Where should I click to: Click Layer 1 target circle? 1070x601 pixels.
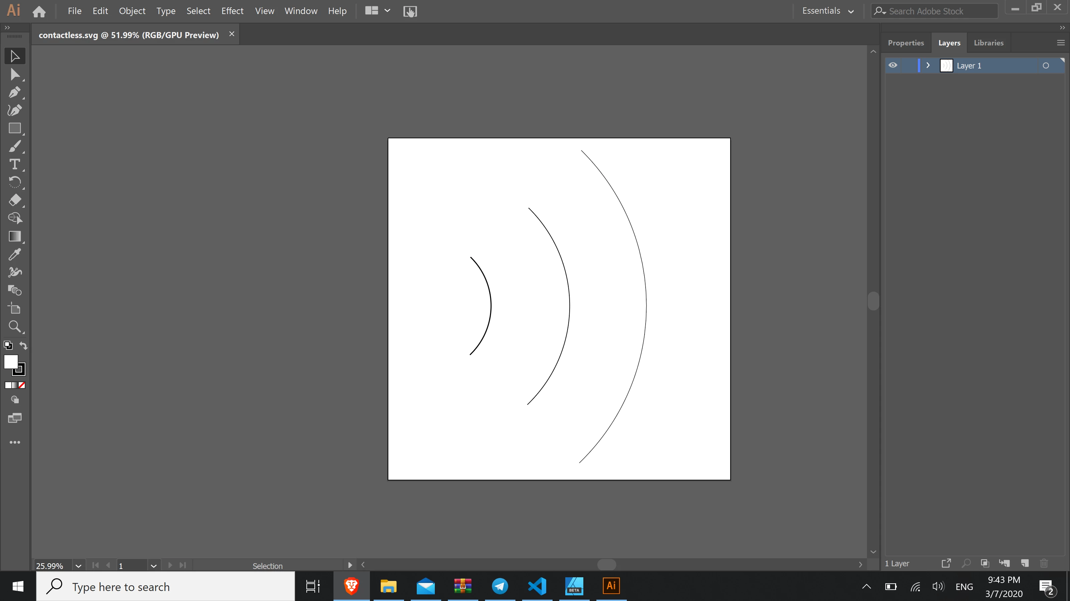(1046, 65)
